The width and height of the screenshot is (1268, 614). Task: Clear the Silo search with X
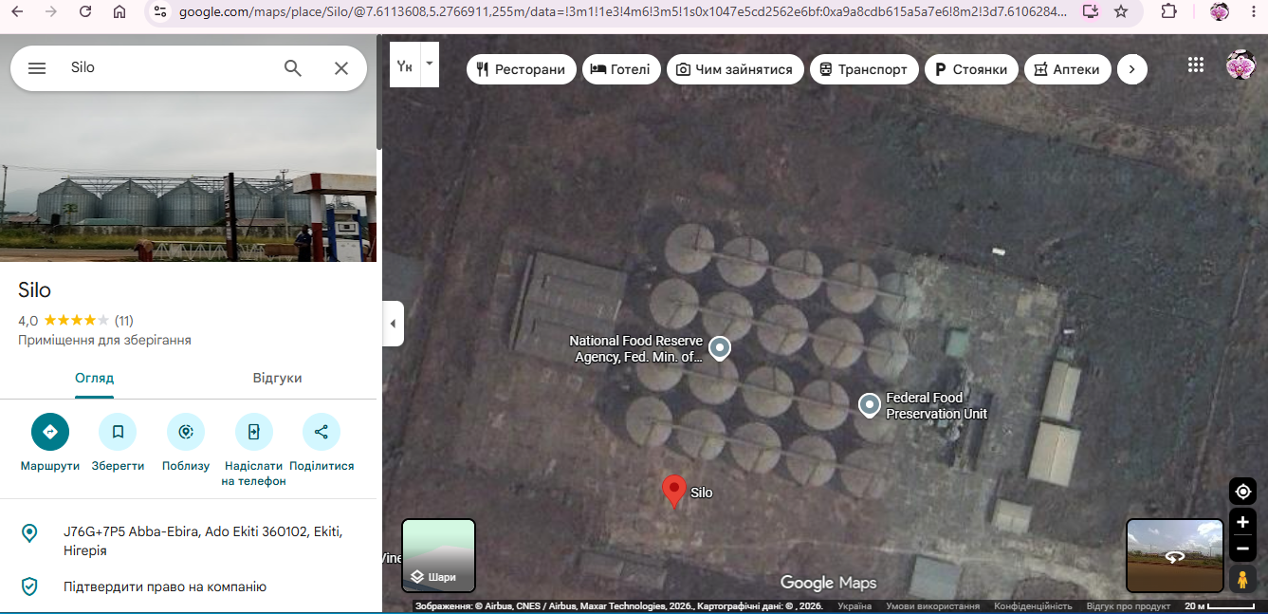tap(341, 68)
